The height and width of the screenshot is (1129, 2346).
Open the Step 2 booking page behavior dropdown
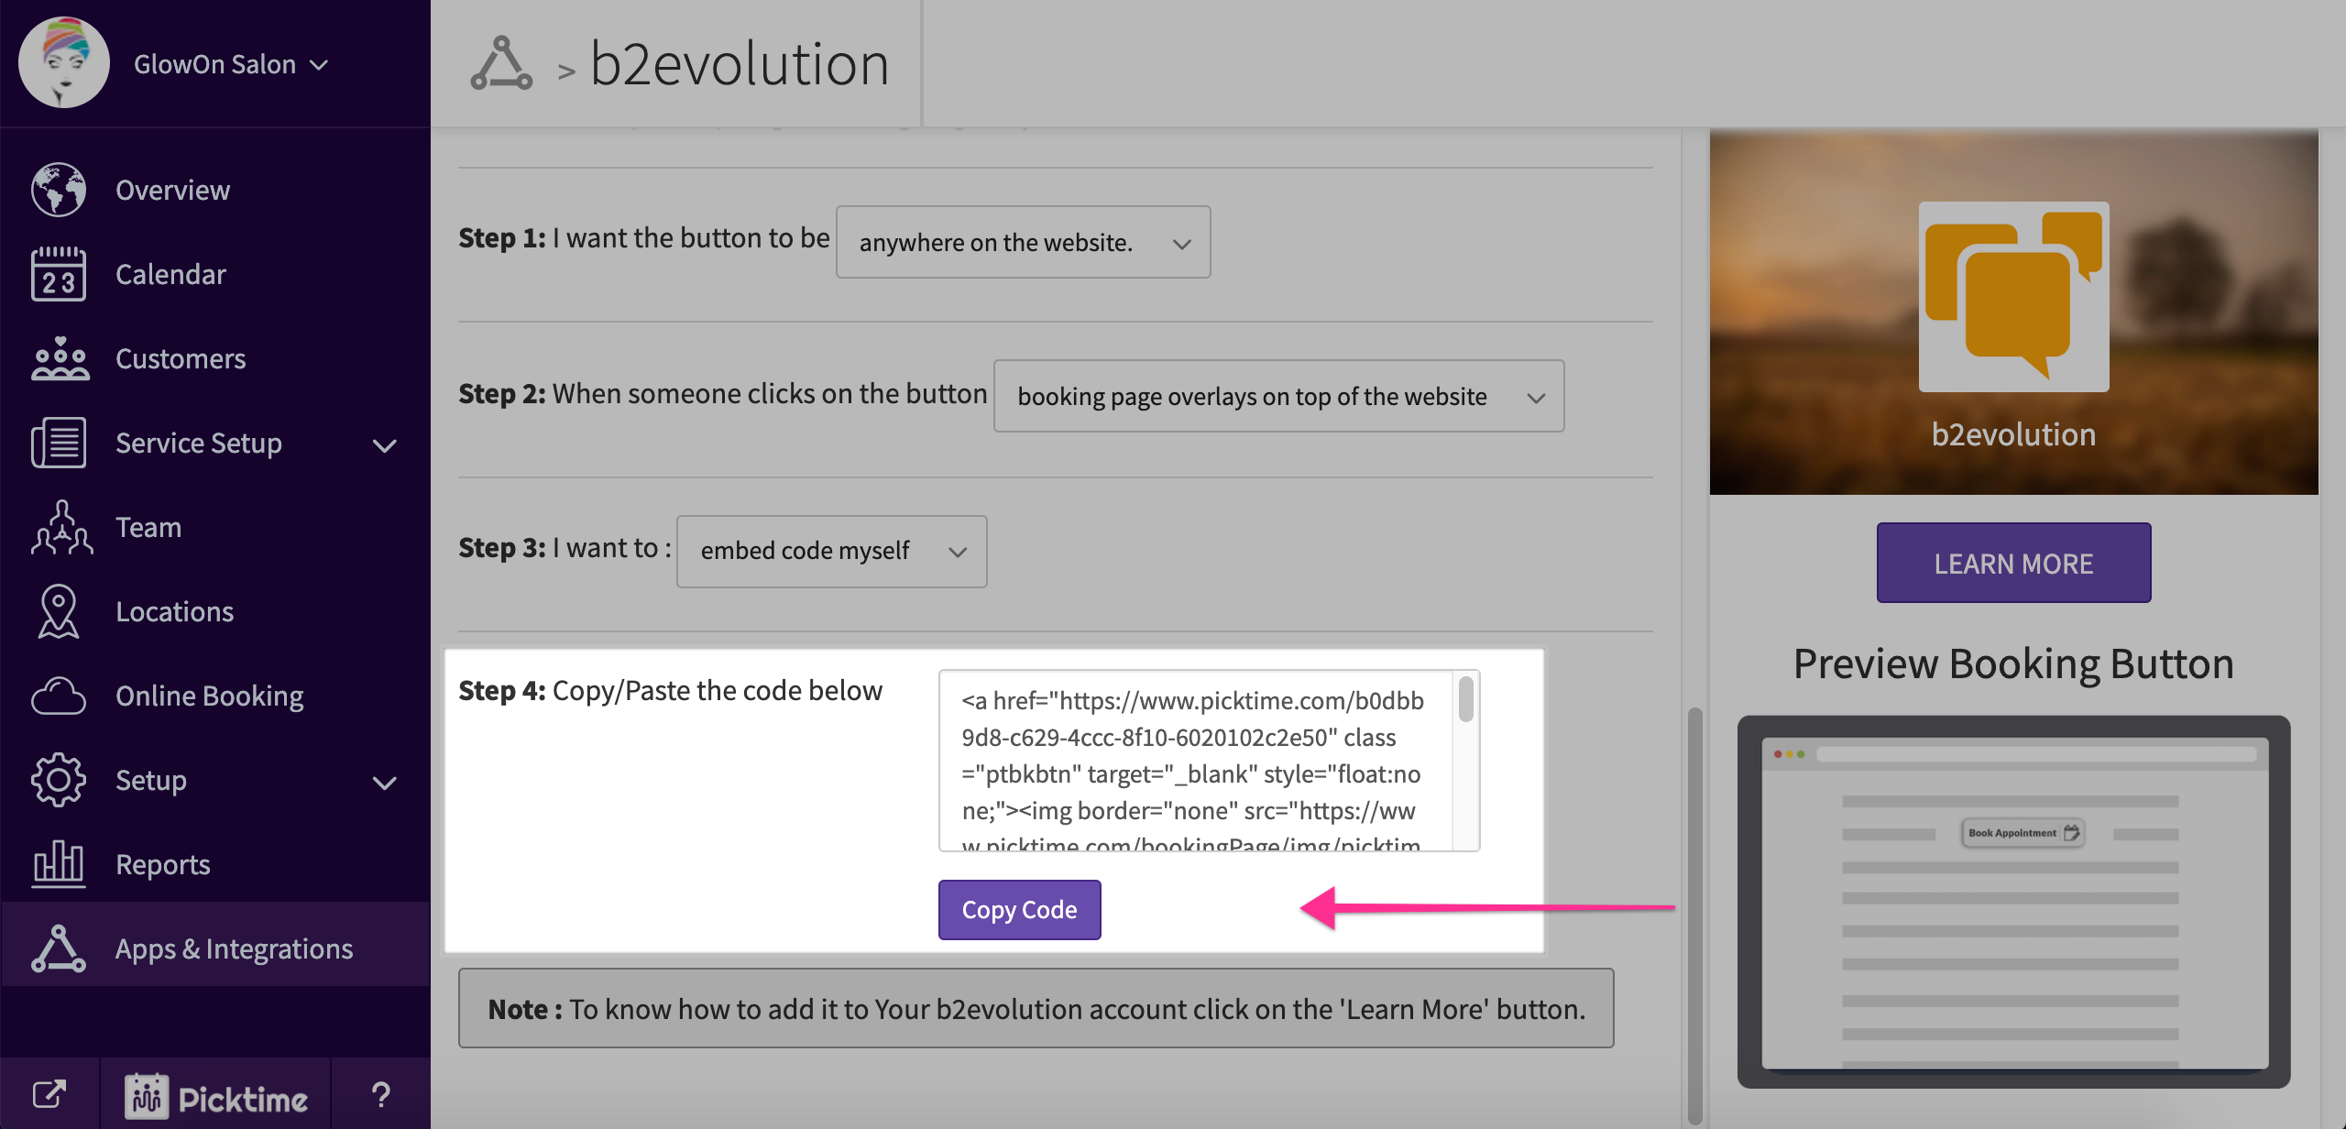pyautogui.click(x=1278, y=396)
